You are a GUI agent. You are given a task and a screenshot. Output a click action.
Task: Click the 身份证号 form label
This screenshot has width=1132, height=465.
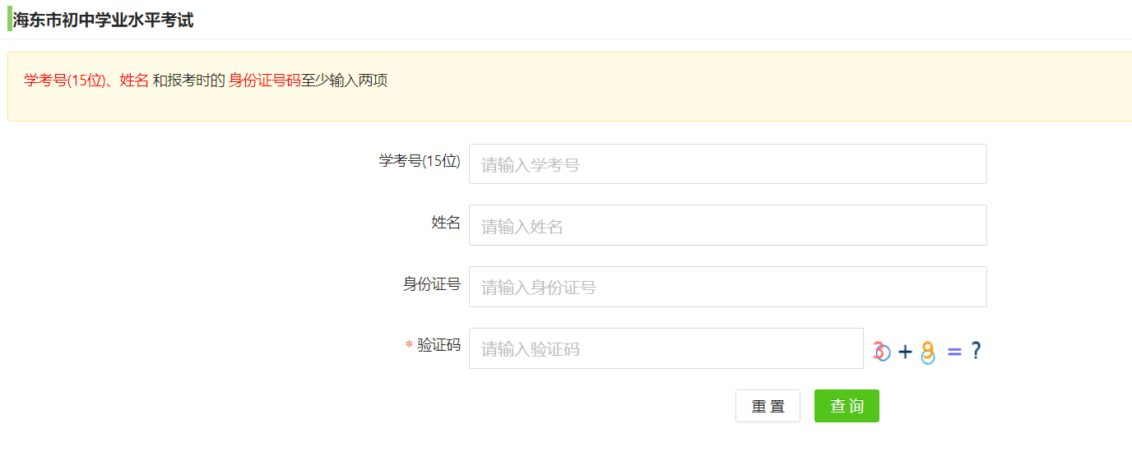tap(431, 283)
